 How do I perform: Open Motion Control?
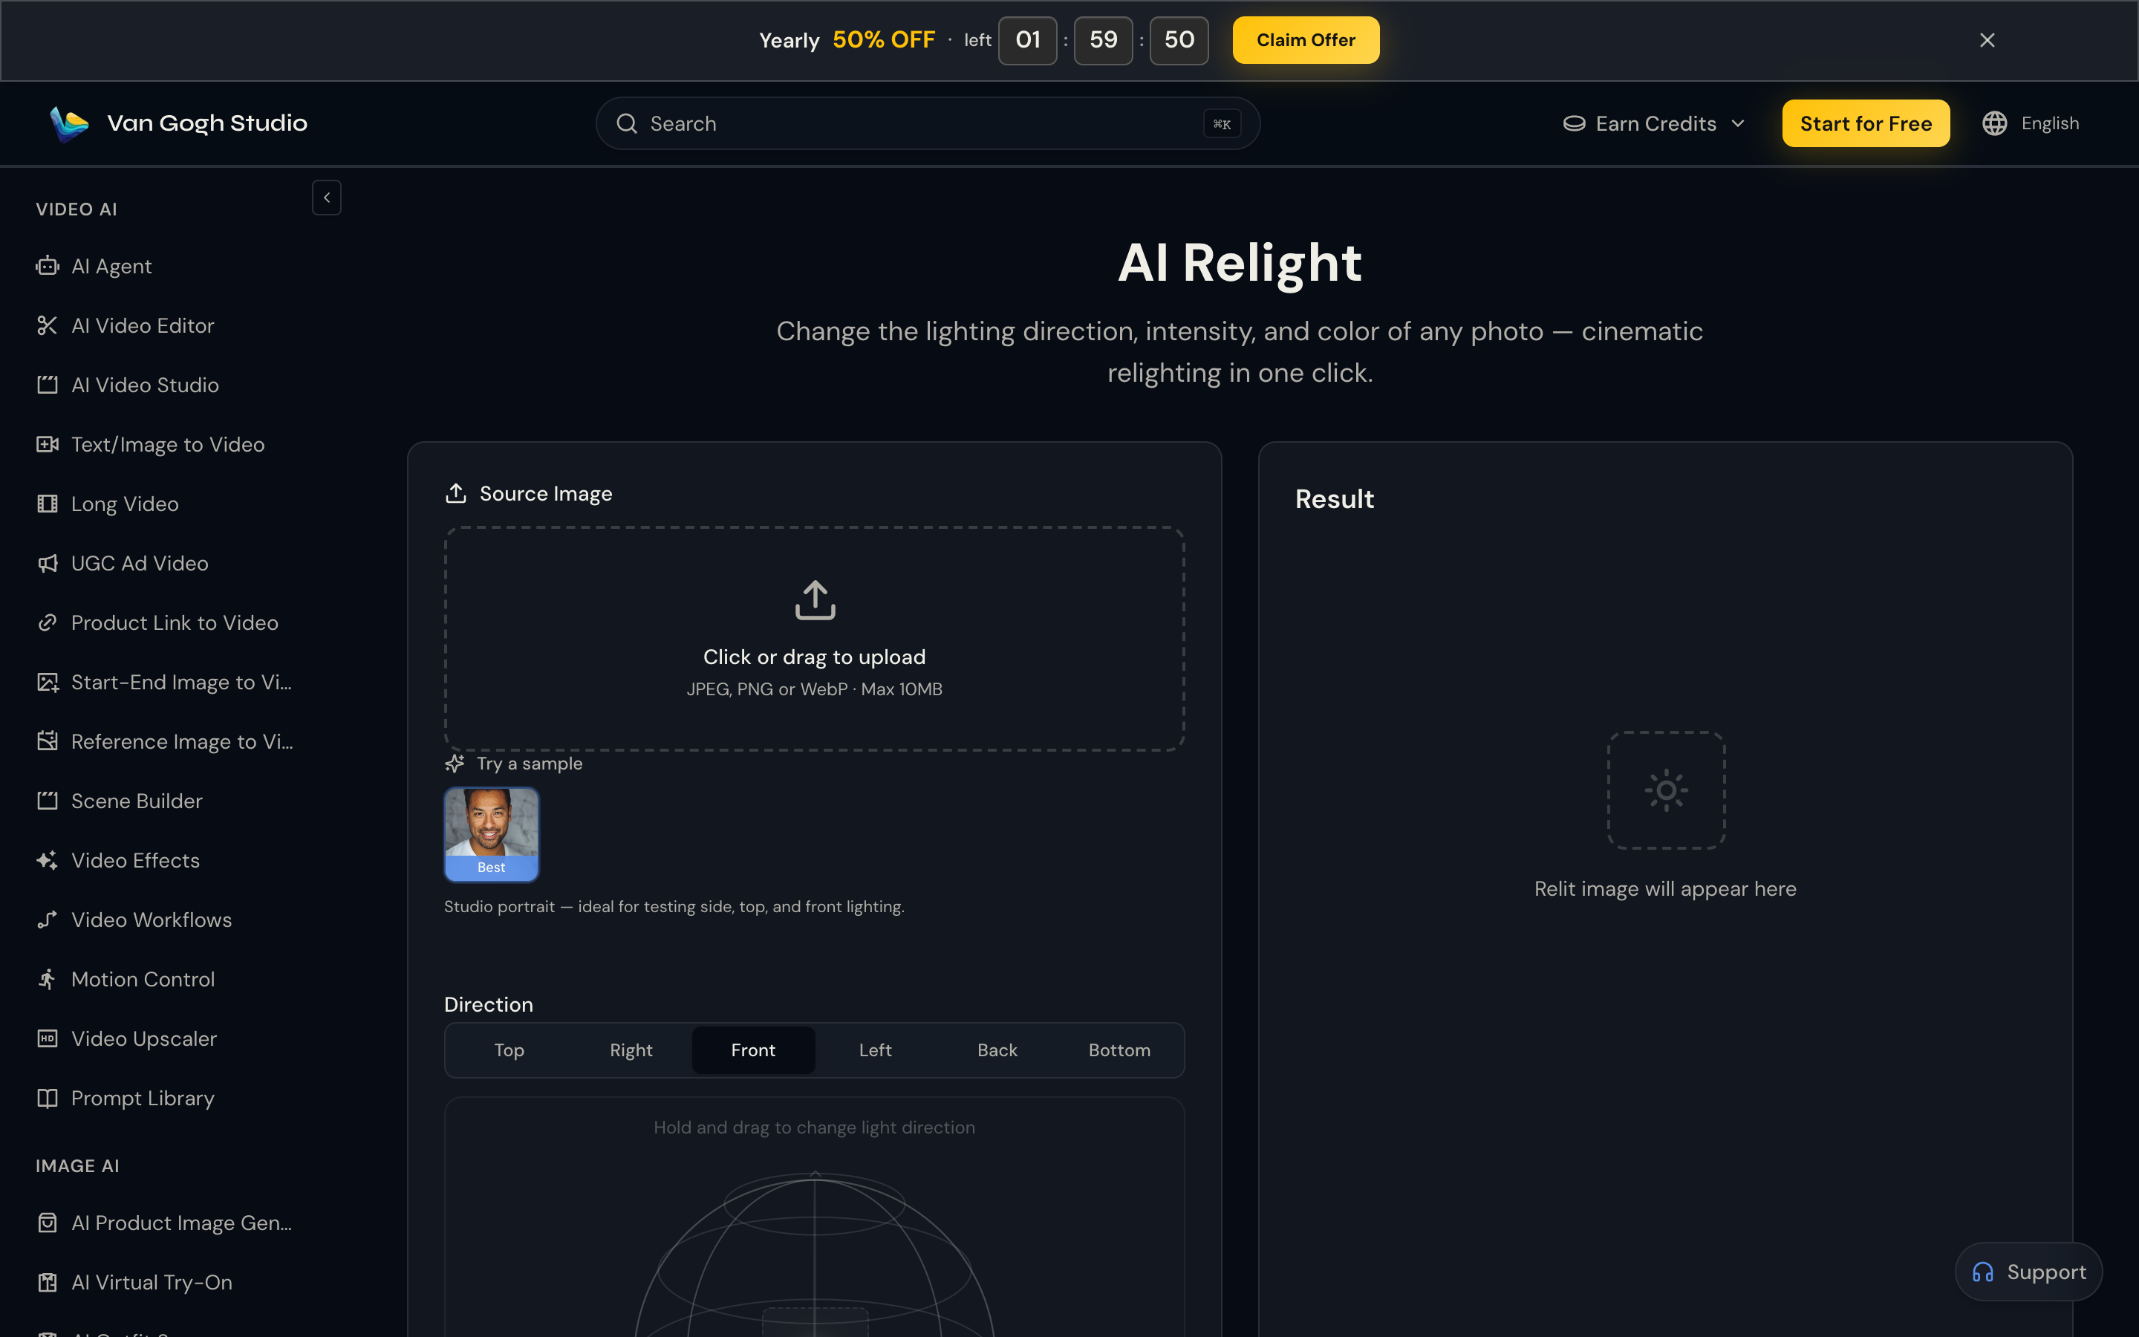coord(126,979)
